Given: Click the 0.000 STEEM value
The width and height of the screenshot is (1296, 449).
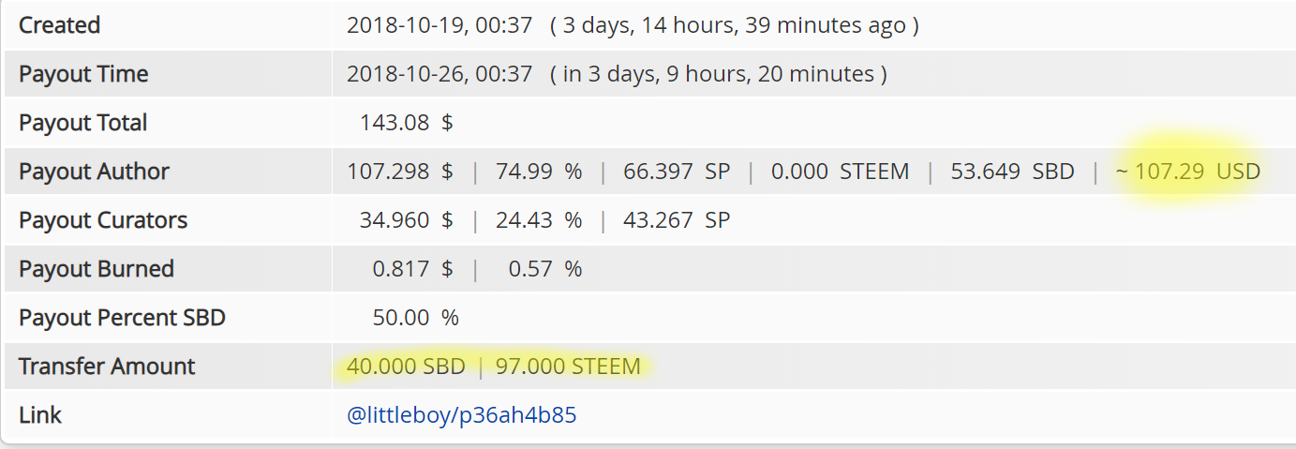Looking at the screenshot, I should coord(840,172).
